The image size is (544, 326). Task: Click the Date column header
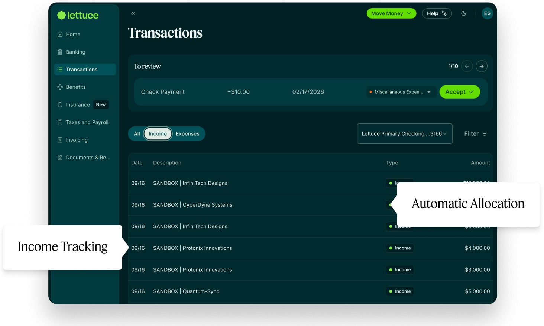point(137,163)
